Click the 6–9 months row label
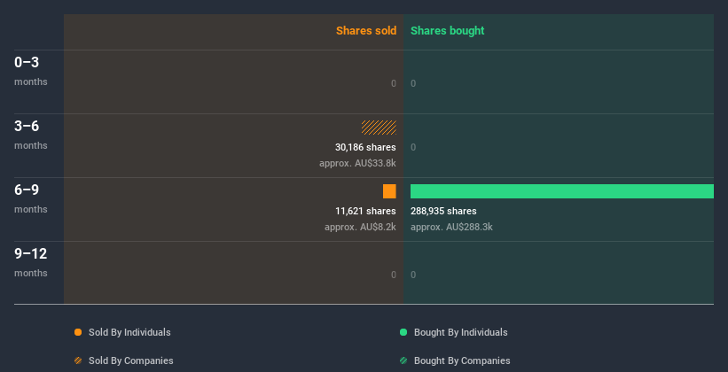728x372 pixels. point(31,198)
